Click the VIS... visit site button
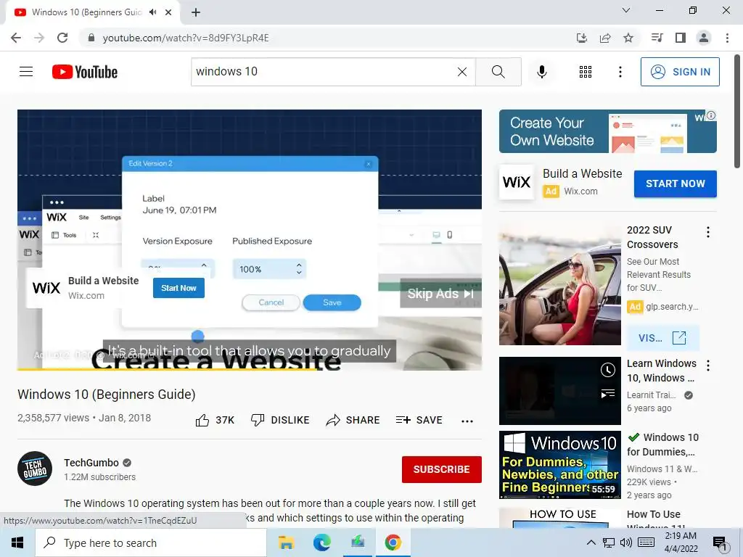The width and height of the screenshot is (743, 557). coord(662,338)
